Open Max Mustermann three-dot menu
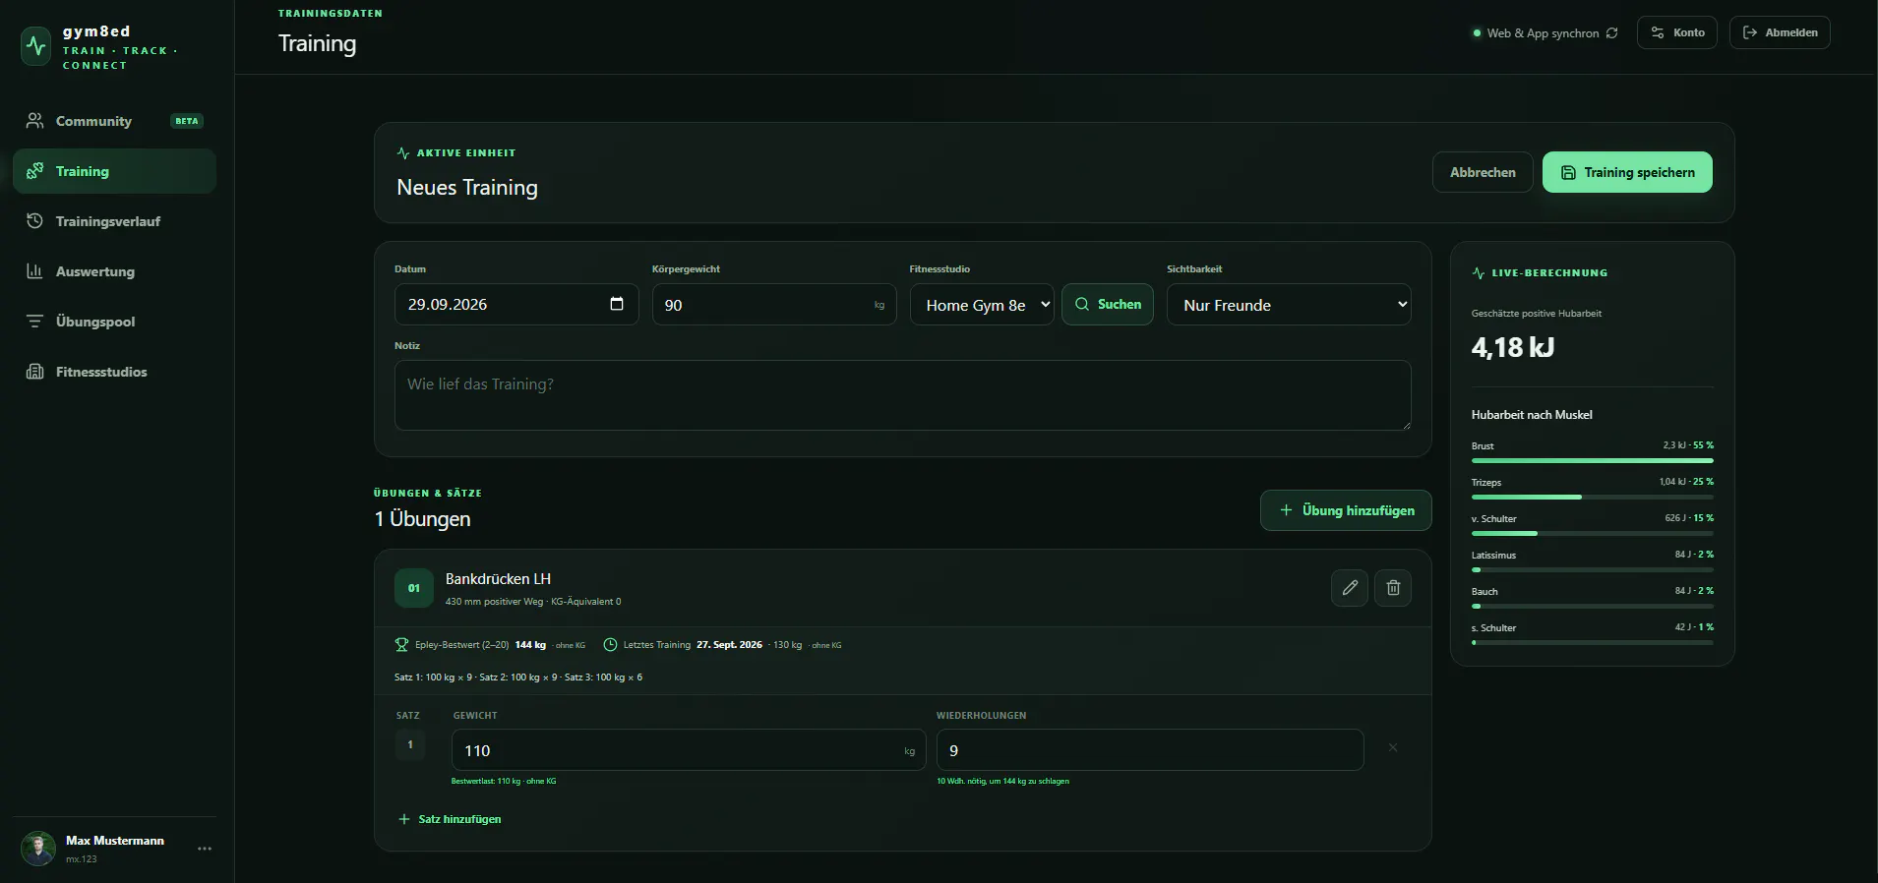This screenshot has width=1878, height=883. 205,849
